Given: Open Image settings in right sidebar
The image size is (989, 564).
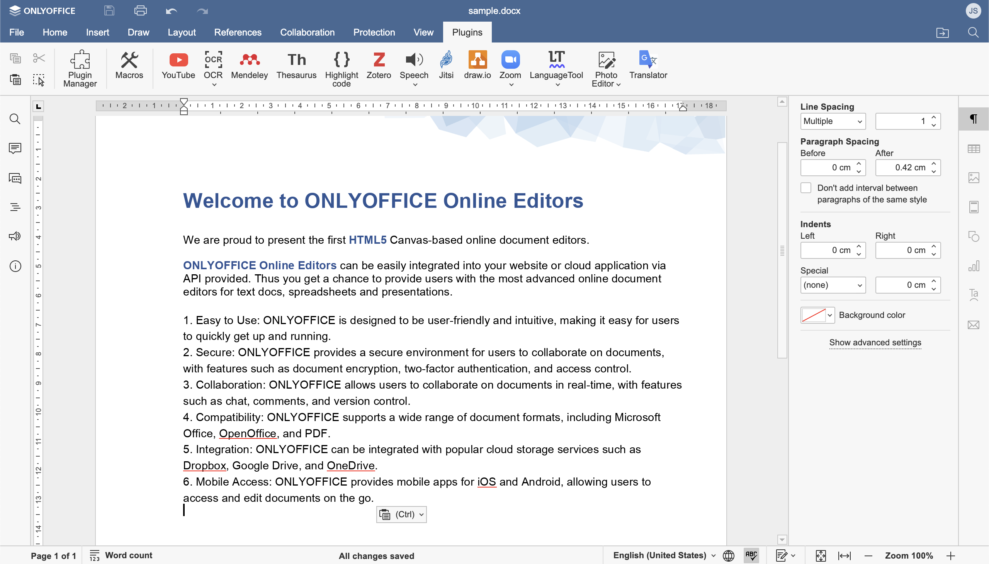Looking at the screenshot, I should pos(973,178).
